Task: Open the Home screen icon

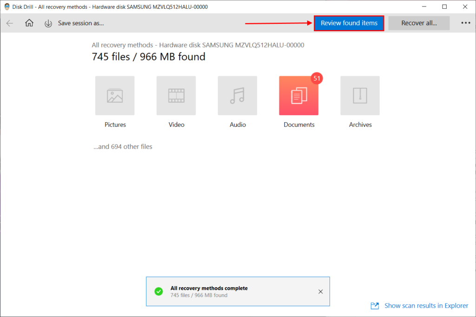Action: pyautogui.click(x=29, y=23)
